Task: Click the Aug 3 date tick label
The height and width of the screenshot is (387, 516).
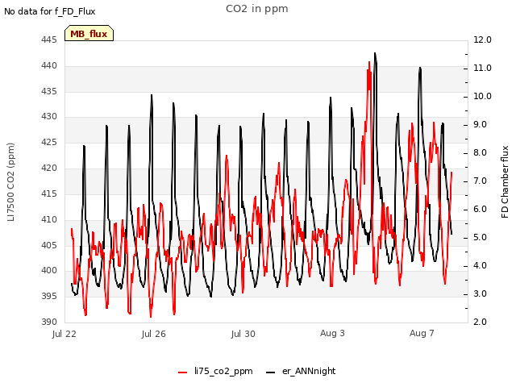Action: coord(332,333)
